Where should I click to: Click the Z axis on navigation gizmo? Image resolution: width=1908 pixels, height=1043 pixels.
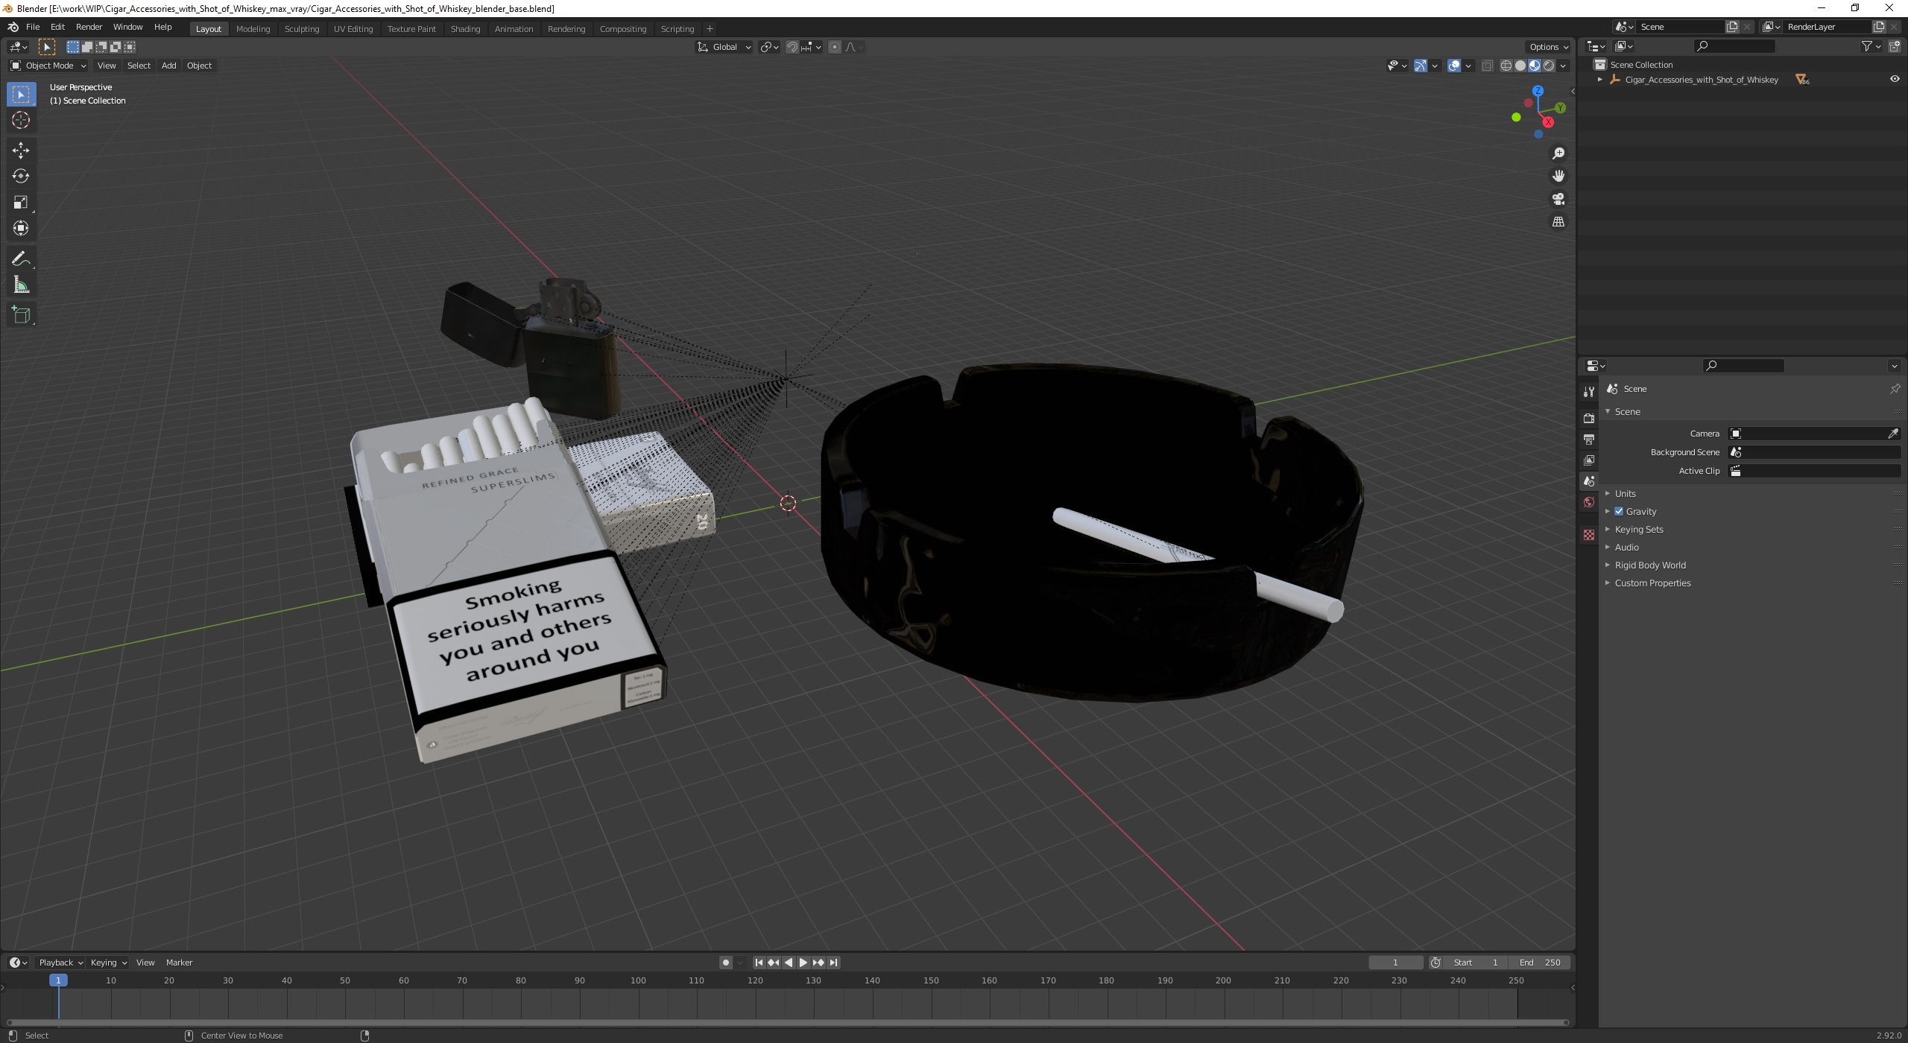(x=1538, y=91)
